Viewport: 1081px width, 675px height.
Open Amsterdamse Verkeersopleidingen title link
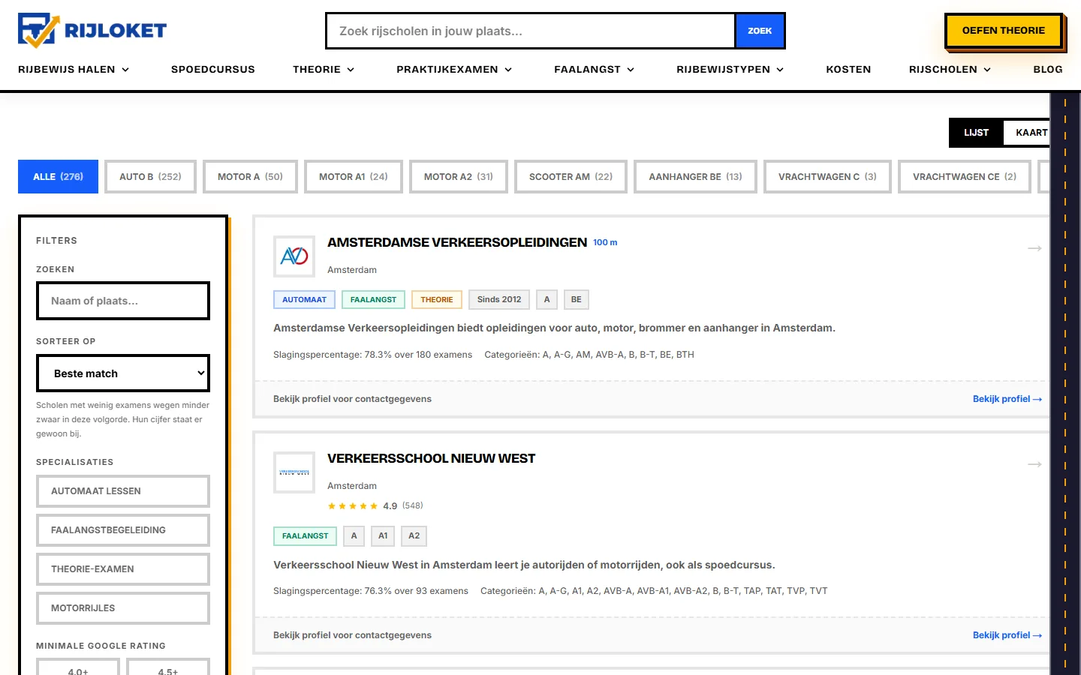457,242
